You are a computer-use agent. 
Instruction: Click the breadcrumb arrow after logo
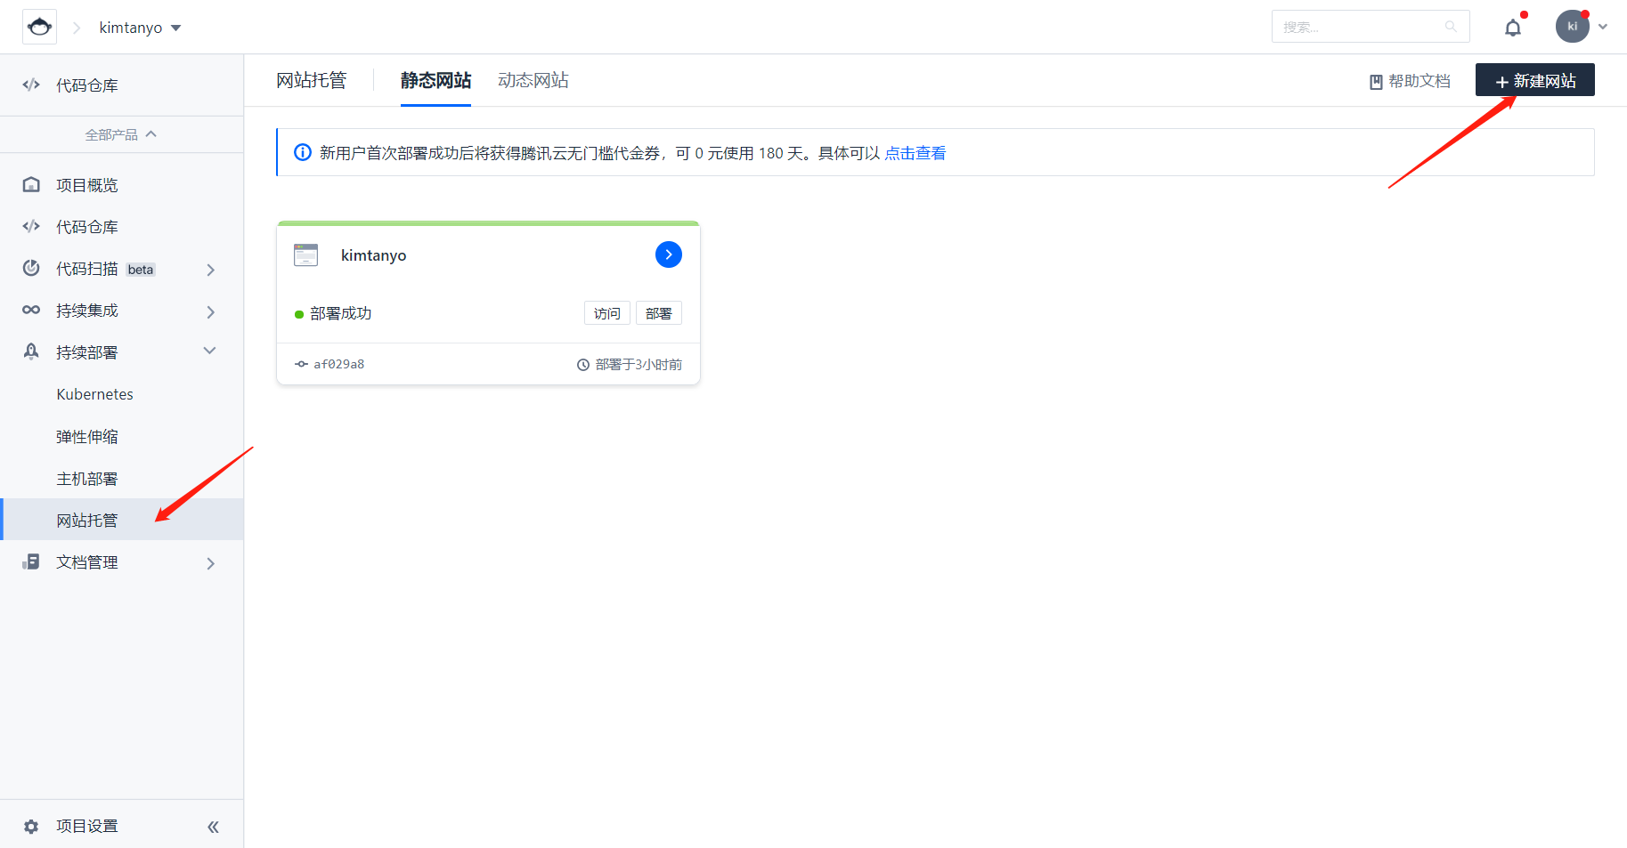tap(77, 28)
